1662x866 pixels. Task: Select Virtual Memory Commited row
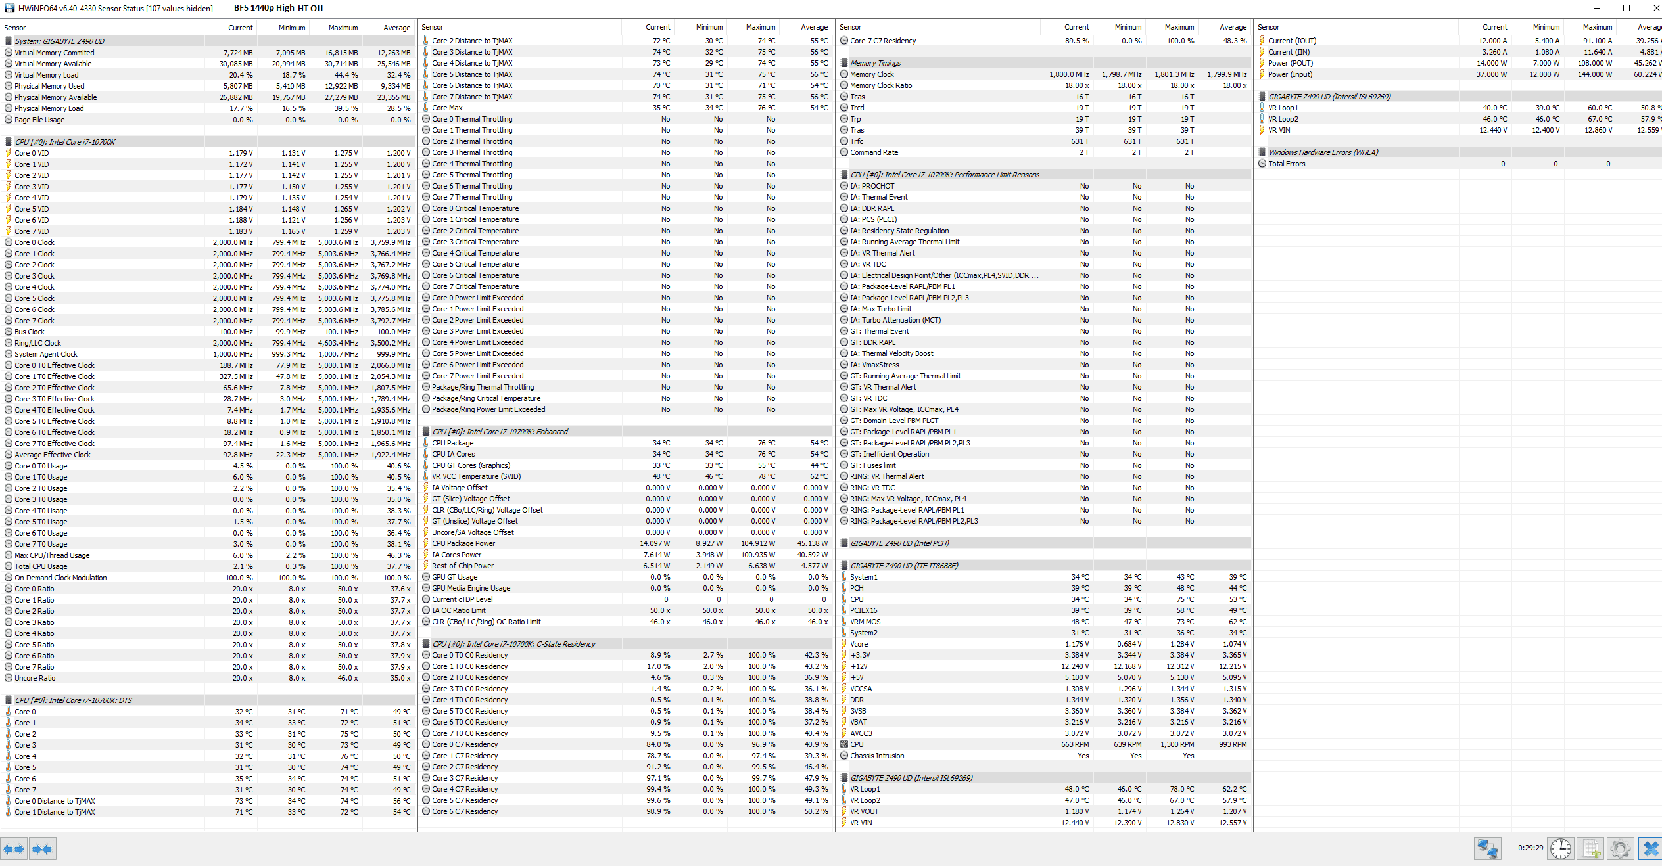[x=208, y=53]
